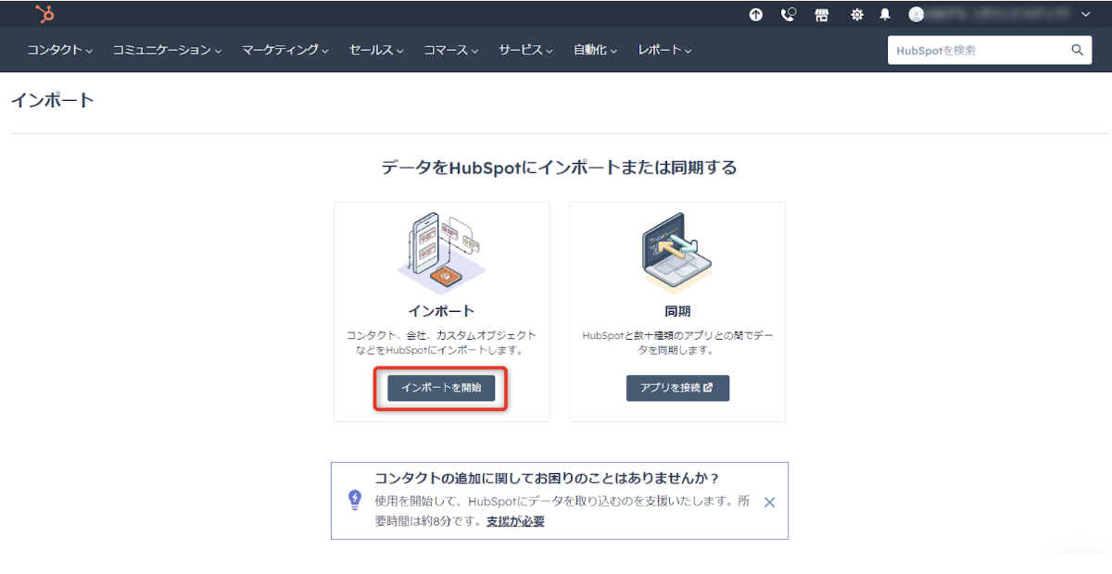Click the インポート page title

pos(53,100)
